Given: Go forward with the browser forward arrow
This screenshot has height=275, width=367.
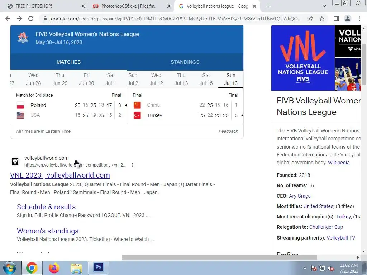Looking at the screenshot, I should [19, 19].
